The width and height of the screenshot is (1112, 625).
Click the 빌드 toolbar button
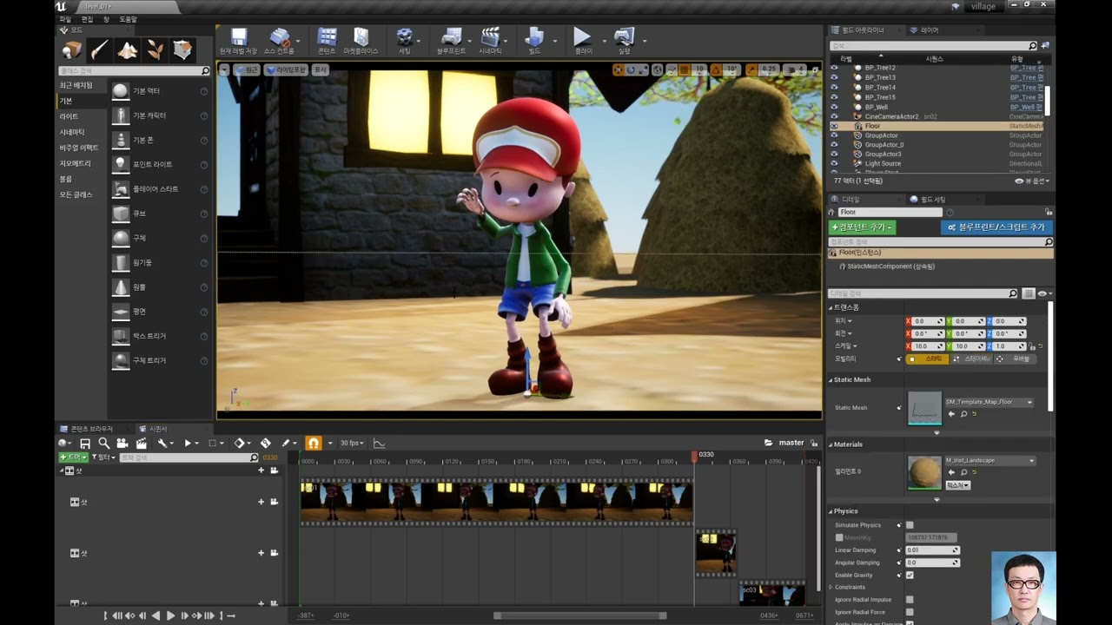point(534,41)
